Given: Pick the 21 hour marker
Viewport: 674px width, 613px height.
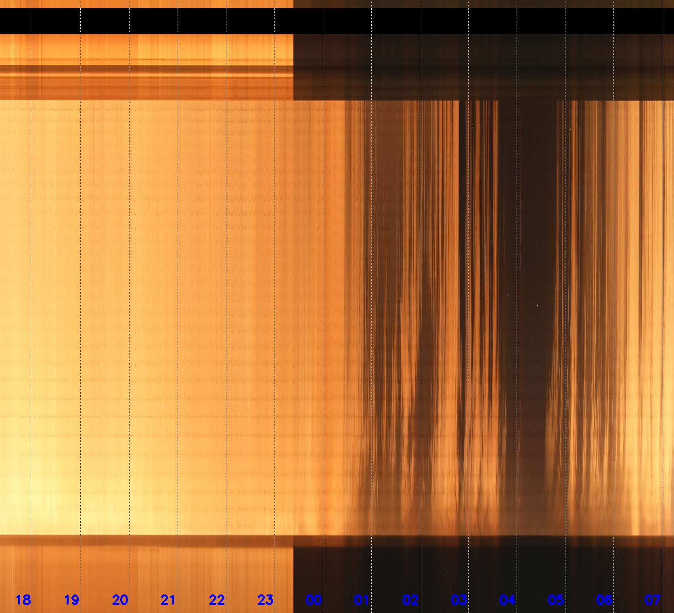Looking at the screenshot, I should pos(168,600).
